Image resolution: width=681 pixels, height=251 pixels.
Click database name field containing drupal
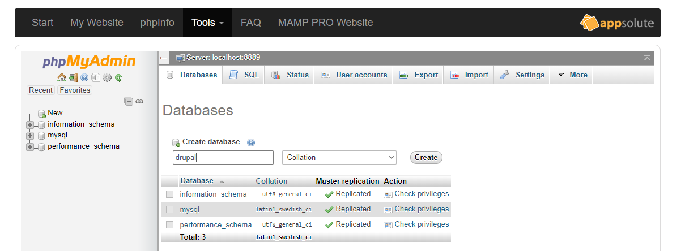click(223, 157)
